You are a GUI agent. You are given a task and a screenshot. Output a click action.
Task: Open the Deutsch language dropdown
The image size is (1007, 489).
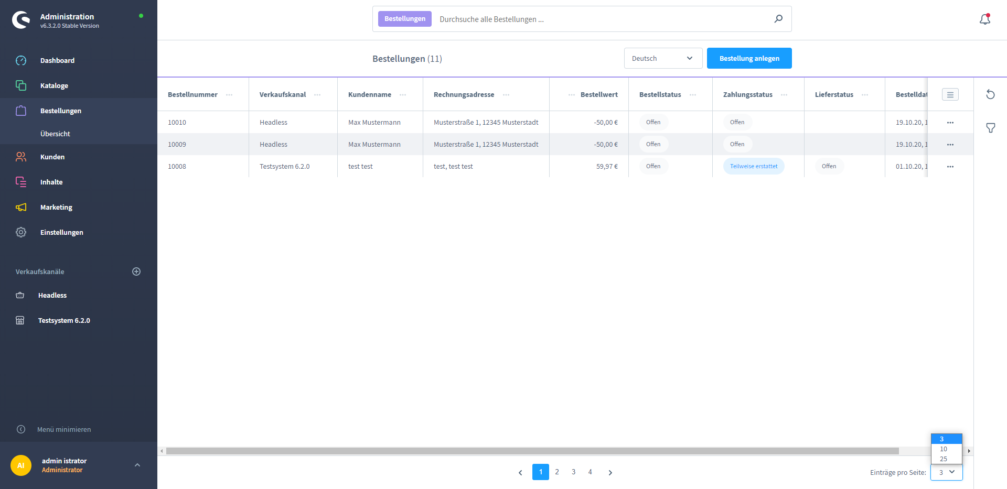(662, 58)
